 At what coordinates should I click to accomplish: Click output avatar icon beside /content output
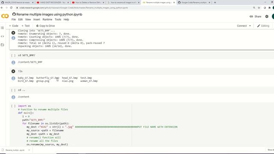(x=13, y=97)
